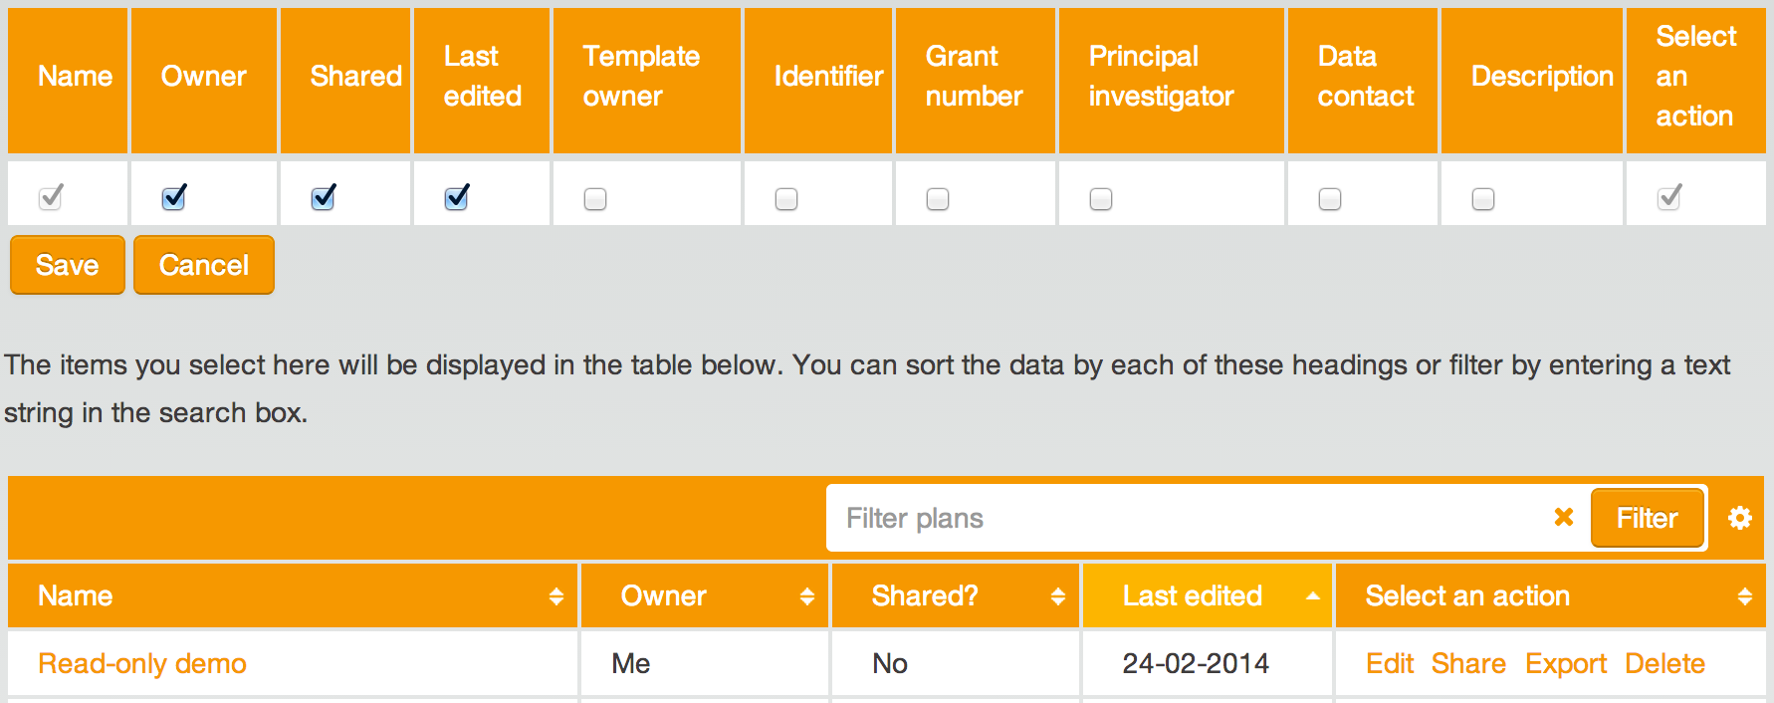
Task: Click the settings gear icon
Action: pyautogui.click(x=1739, y=518)
